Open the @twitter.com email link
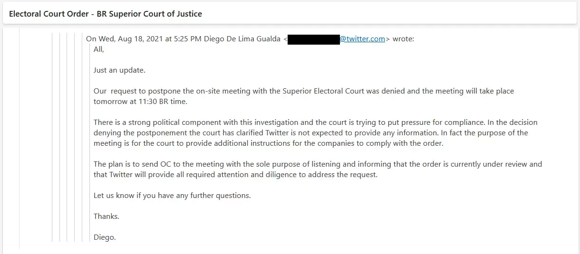The width and height of the screenshot is (580, 254). 362,39
